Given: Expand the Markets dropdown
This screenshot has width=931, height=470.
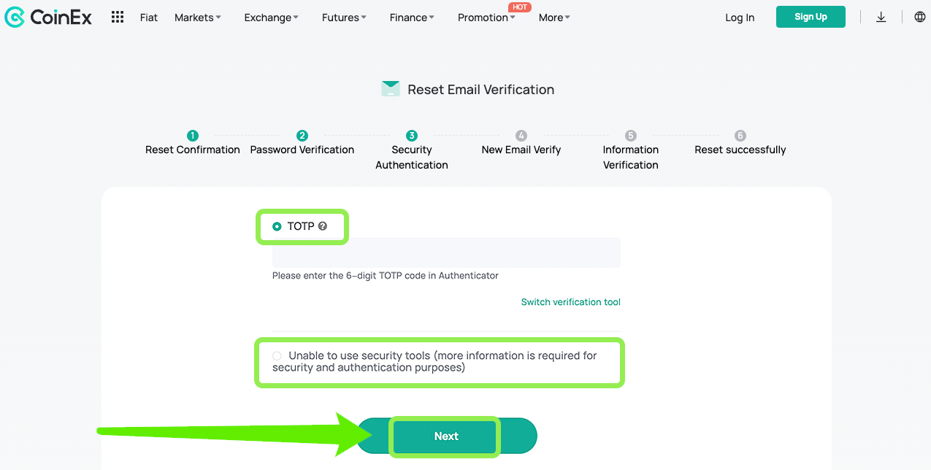Looking at the screenshot, I should (197, 18).
